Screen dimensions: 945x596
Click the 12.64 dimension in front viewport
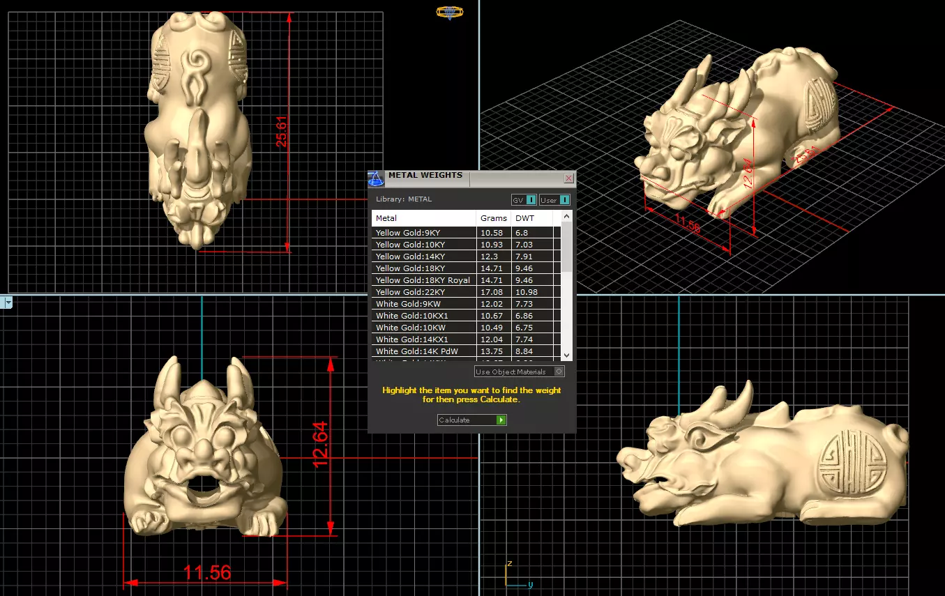320,444
